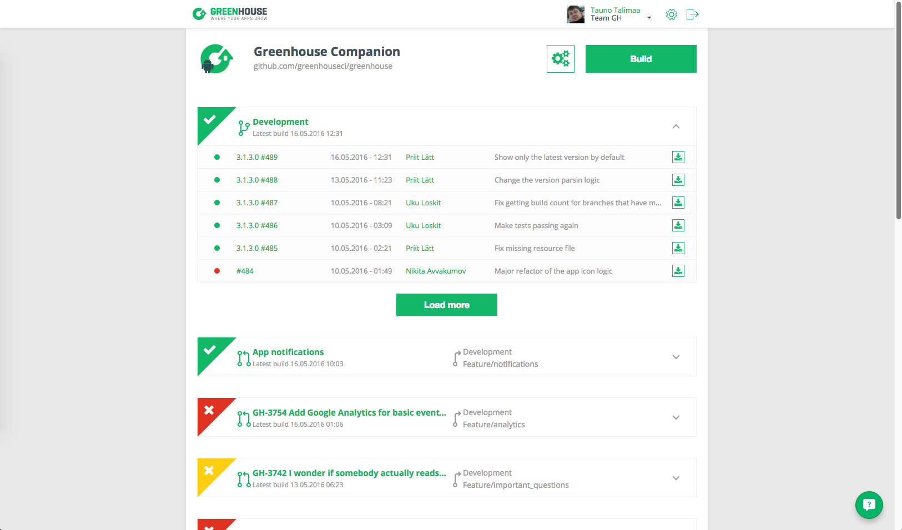
Task: Expand the GH-3742 section
Action: 676,478
